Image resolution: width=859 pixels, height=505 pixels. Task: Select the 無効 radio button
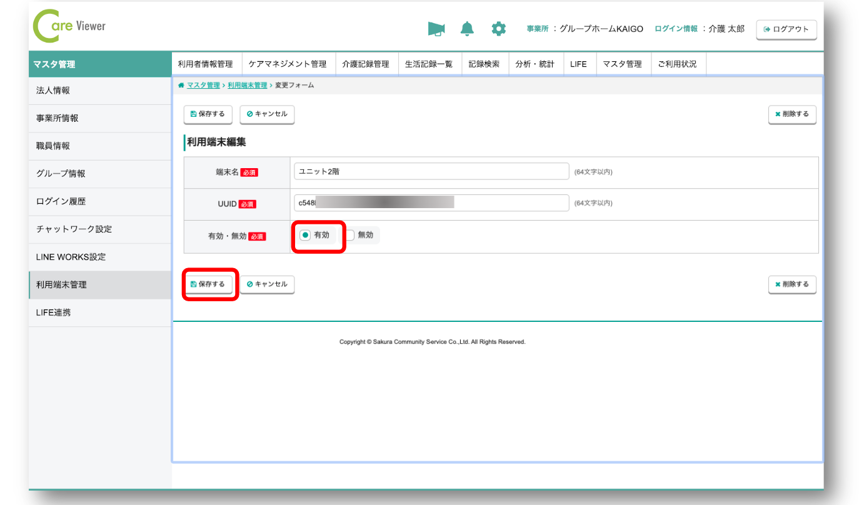pyautogui.click(x=350, y=236)
